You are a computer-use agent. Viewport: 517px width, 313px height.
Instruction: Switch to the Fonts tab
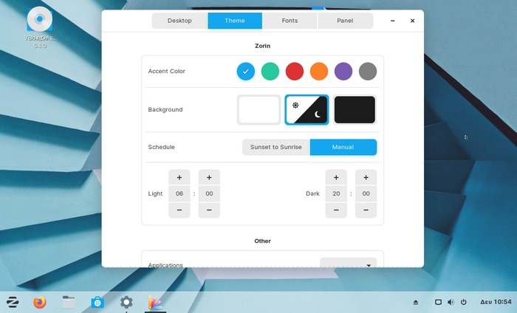pyautogui.click(x=290, y=21)
